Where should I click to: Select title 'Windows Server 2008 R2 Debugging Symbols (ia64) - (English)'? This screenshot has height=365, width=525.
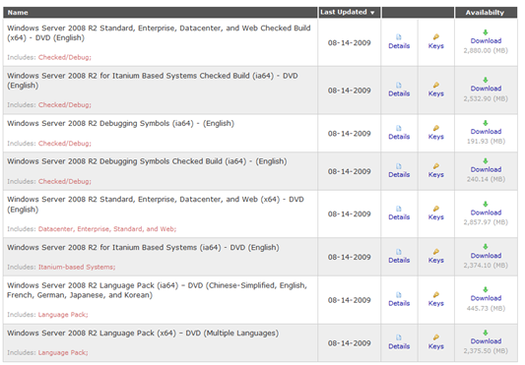coord(120,124)
